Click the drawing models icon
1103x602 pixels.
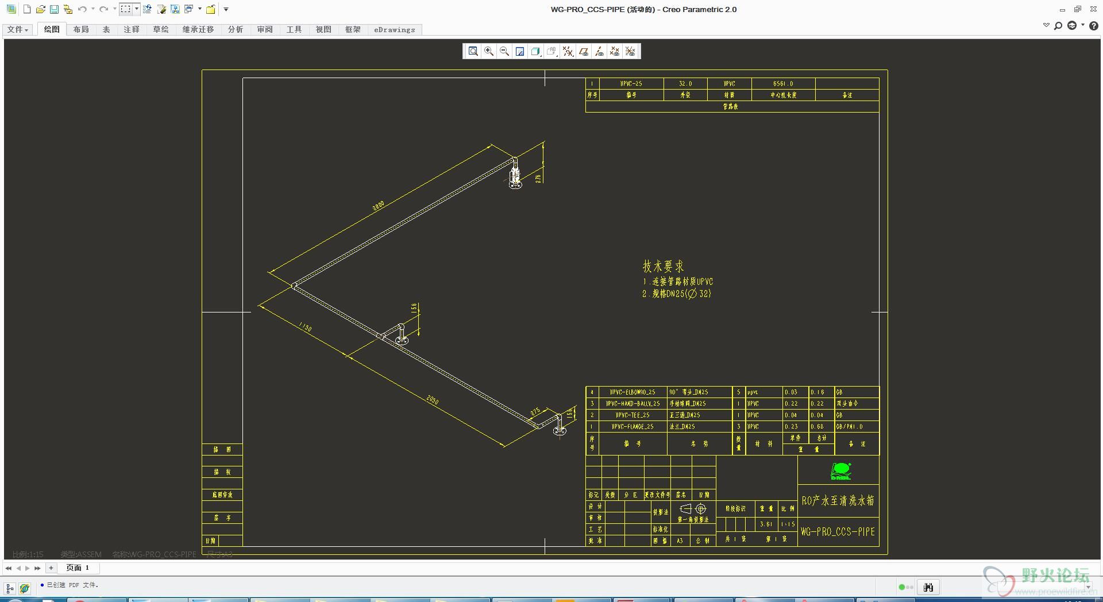pos(175,9)
